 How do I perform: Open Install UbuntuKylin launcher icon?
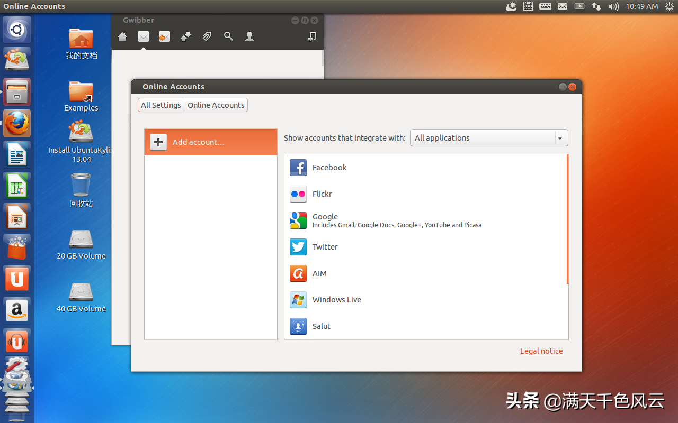point(17,60)
